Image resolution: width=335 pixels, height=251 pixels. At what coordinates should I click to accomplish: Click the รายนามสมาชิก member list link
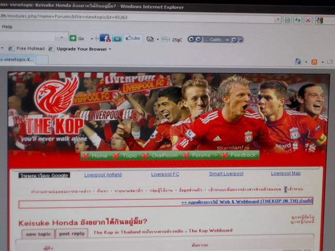pos(129,191)
